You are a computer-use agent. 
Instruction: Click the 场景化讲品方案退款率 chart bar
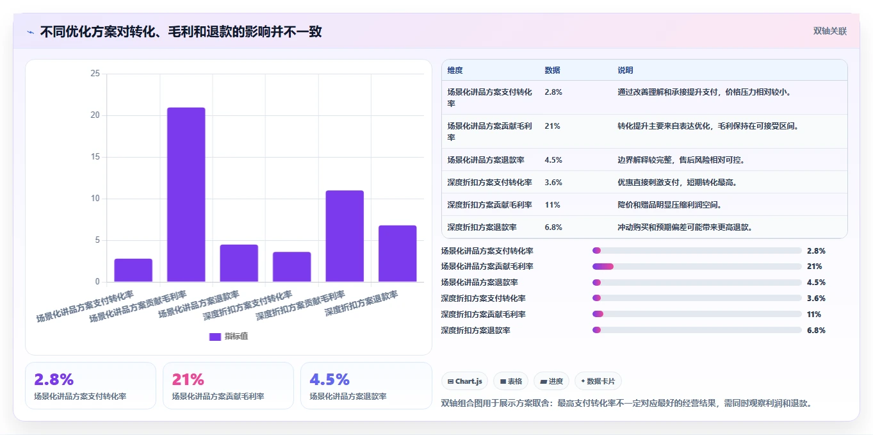239,263
